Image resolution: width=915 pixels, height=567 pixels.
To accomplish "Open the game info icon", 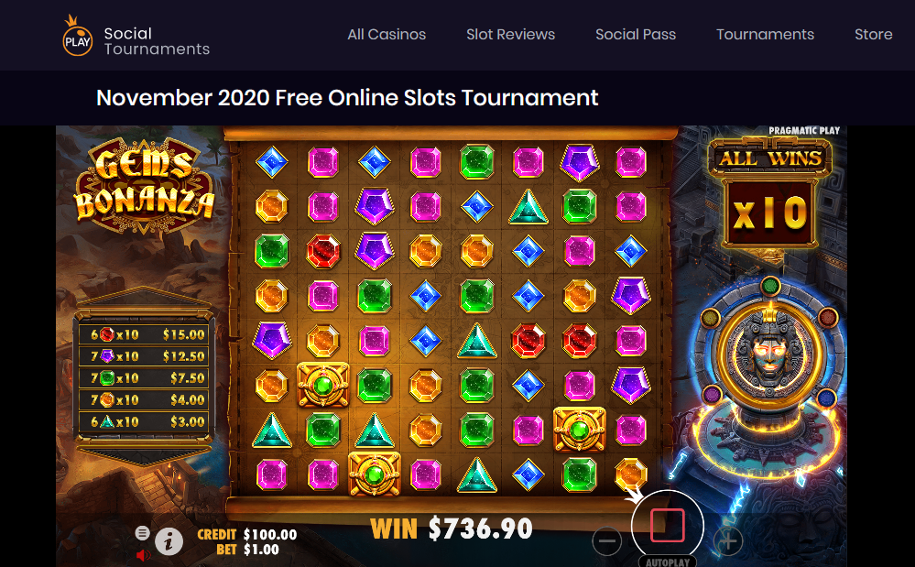I will [169, 542].
